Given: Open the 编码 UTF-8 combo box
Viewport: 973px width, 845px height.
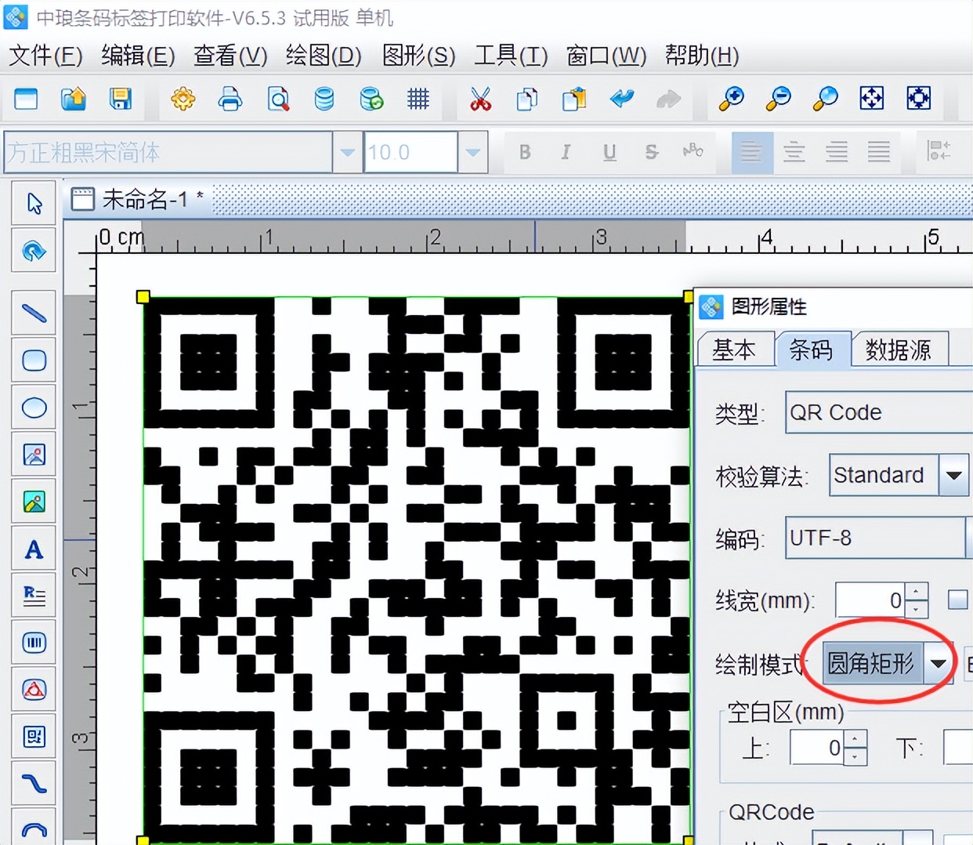Looking at the screenshot, I should pyautogui.click(x=879, y=538).
